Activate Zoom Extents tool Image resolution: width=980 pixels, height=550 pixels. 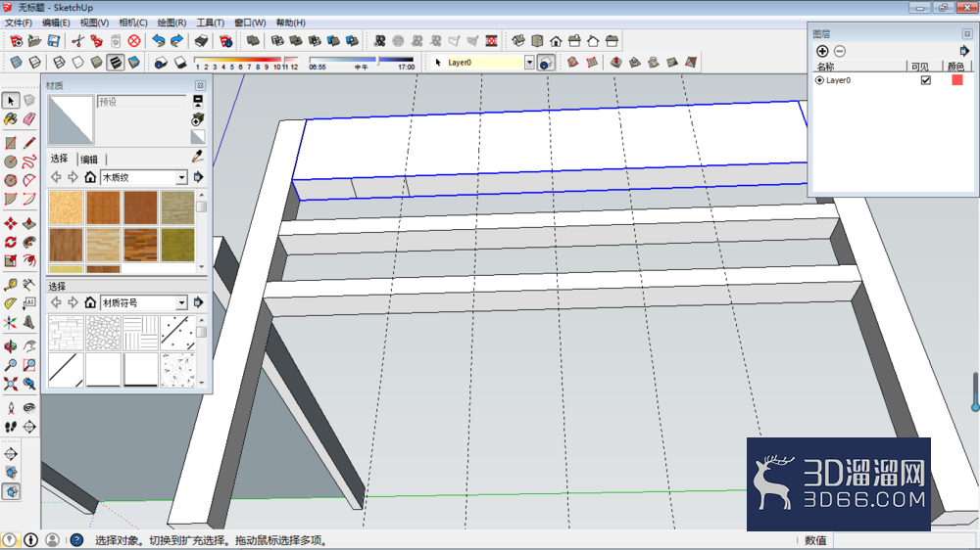(11, 384)
